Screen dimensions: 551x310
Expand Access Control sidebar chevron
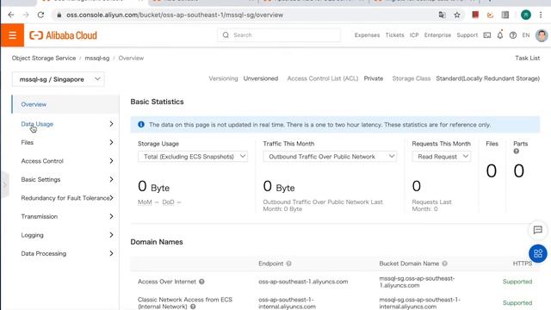tap(111, 161)
